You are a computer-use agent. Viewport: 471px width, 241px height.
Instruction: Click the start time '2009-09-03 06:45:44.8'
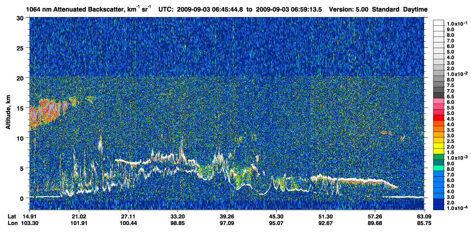pyautogui.click(x=211, y=9)
